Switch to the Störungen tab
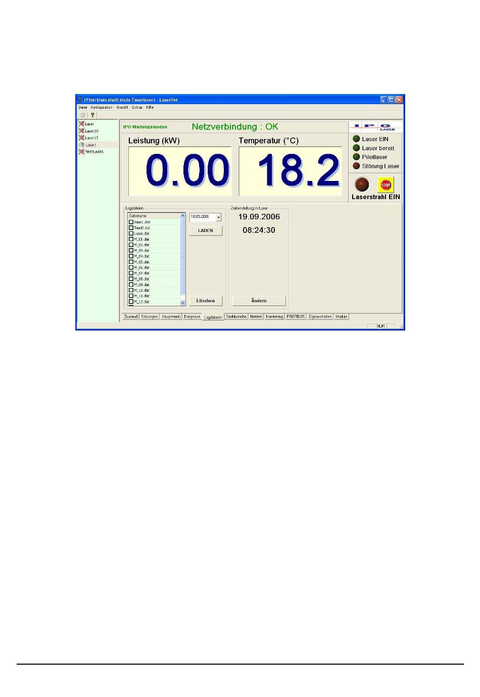Screen dimensions: 480x697 [x=150, y=317]
